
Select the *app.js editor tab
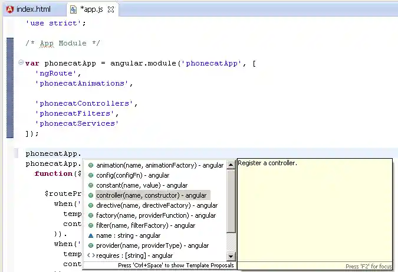(x=91, y=9)
